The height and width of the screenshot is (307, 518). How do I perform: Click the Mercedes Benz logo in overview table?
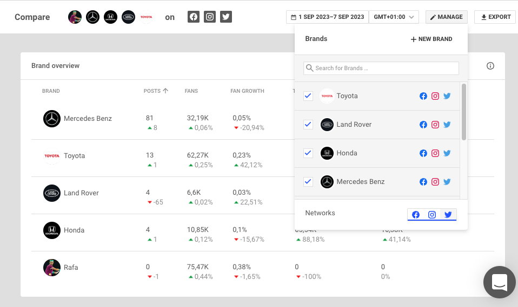point(52,119)
